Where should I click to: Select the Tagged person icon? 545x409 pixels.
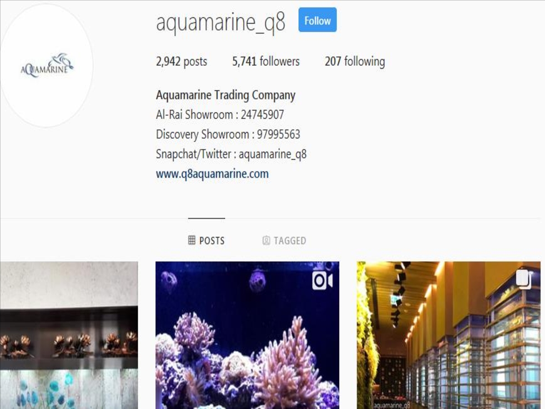pos(266,240)
